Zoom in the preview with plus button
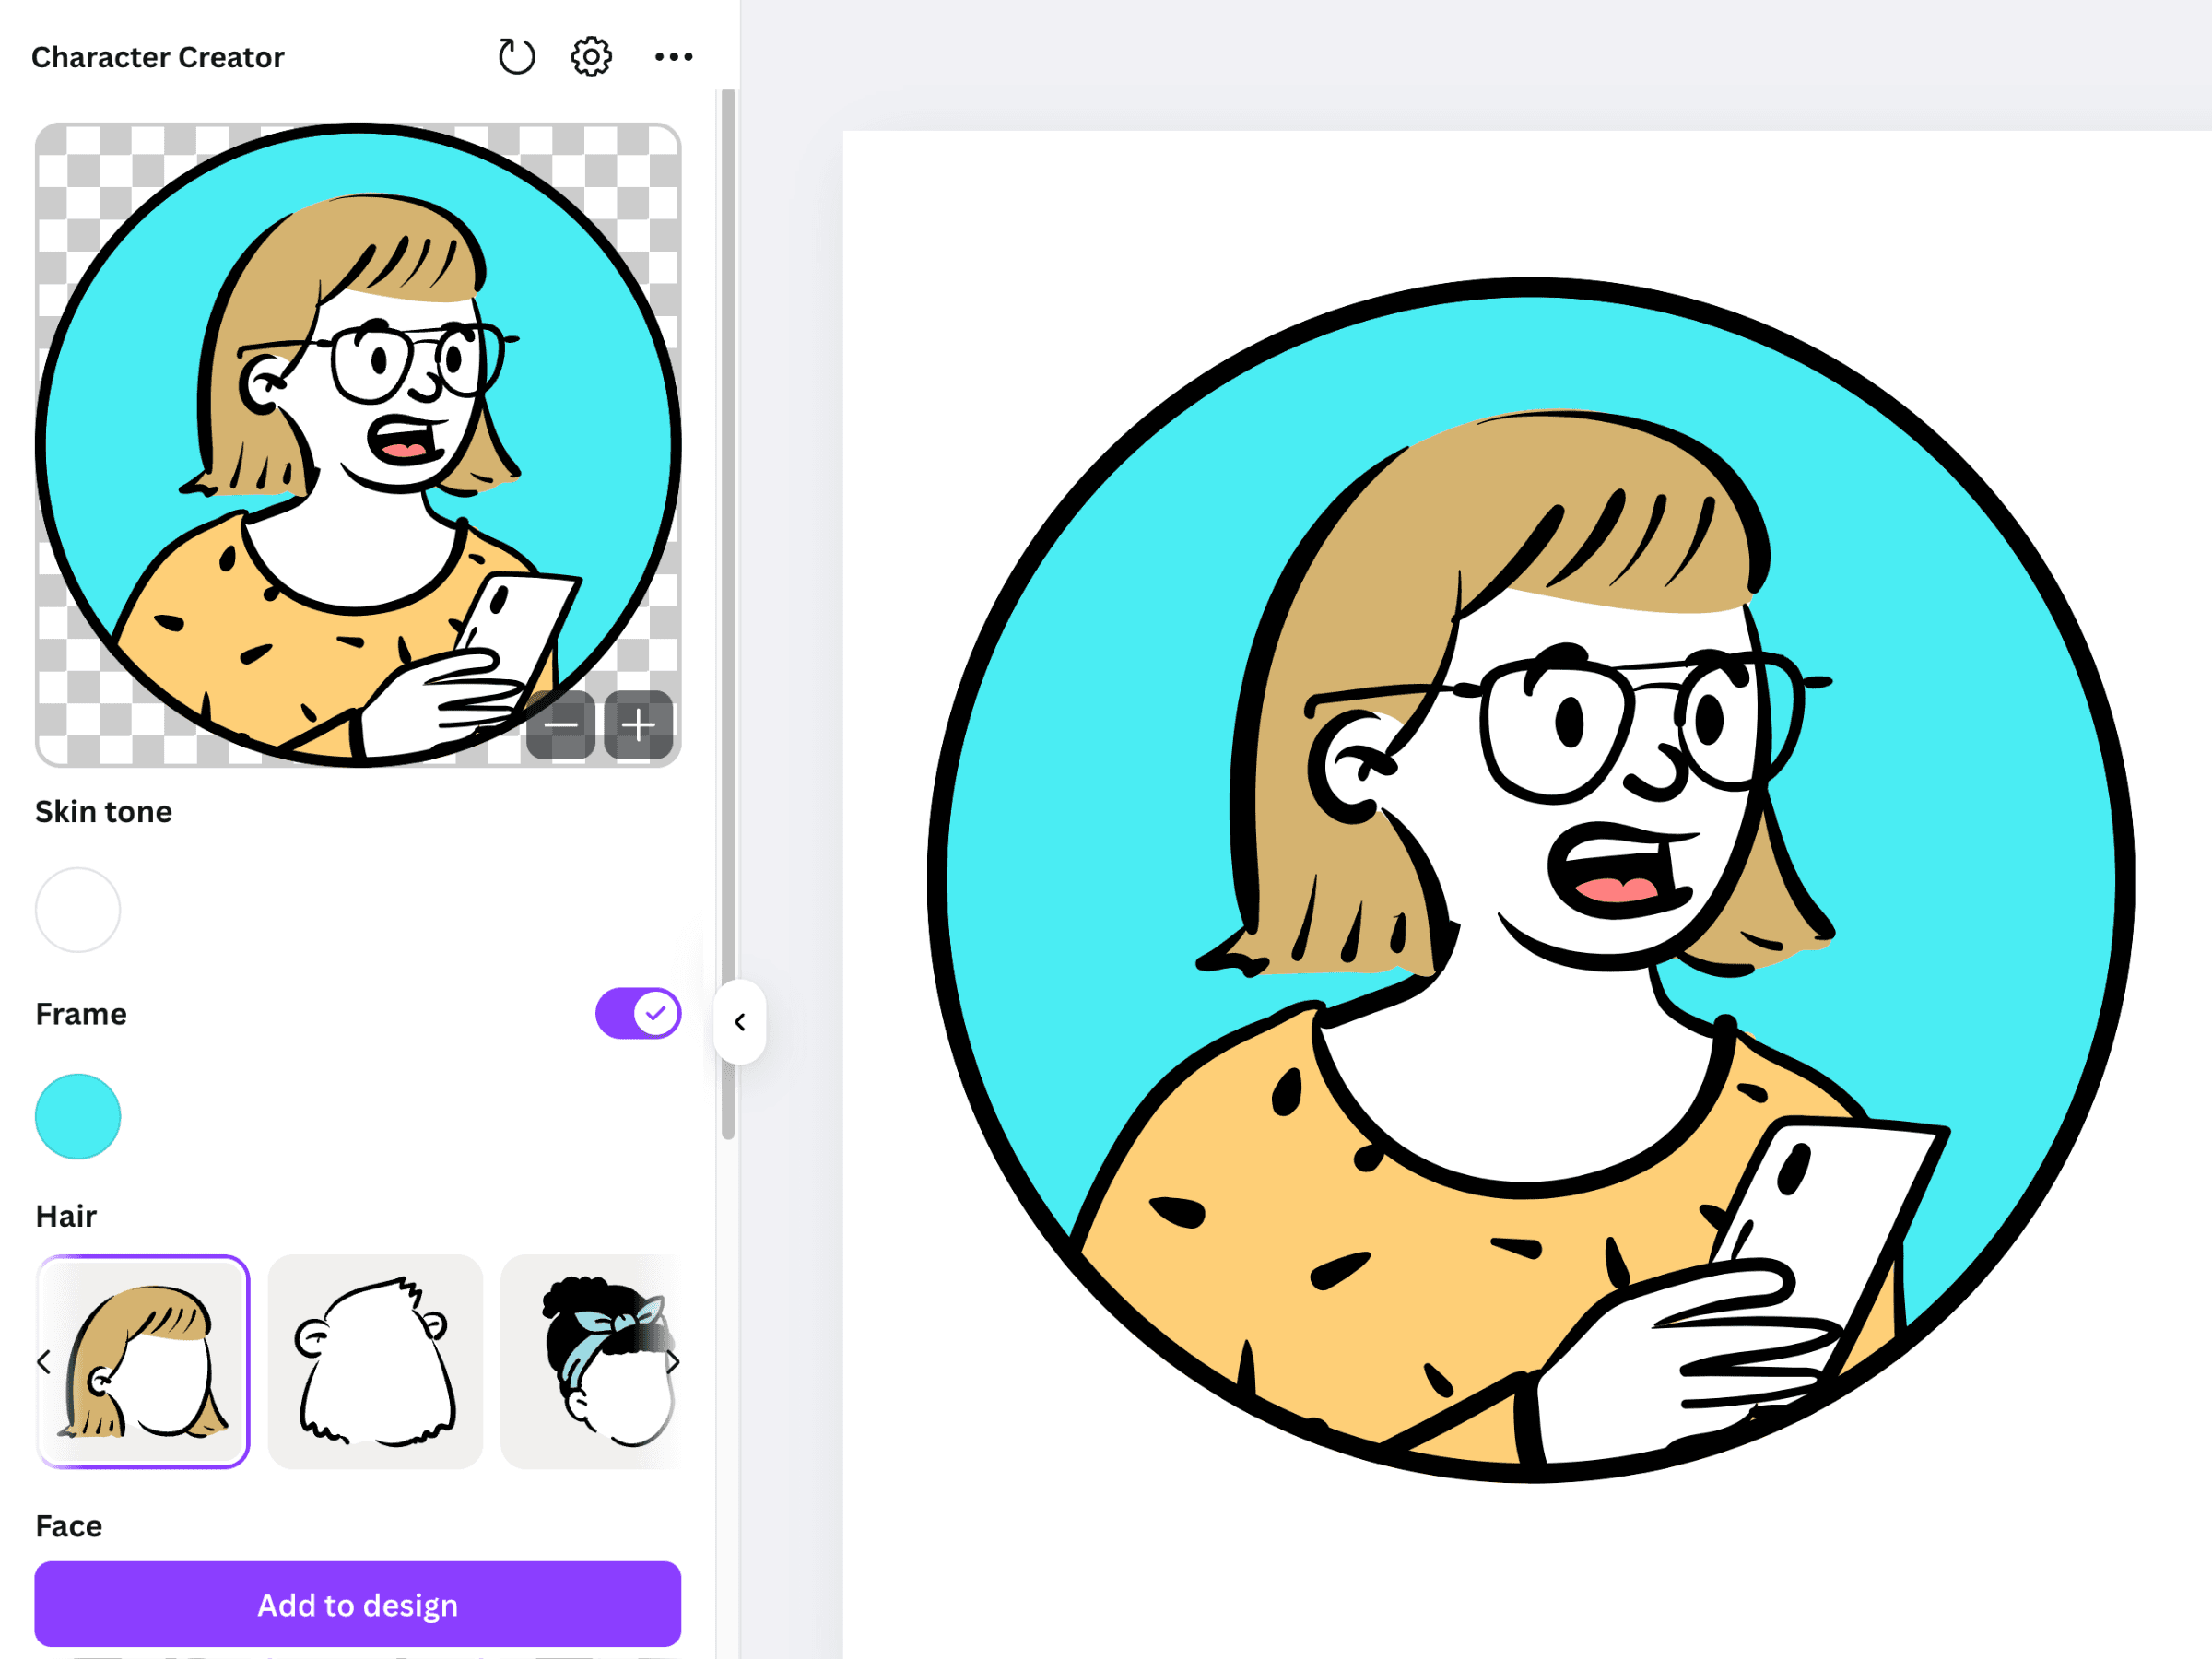This screenshot has width=2212, height=1659. click(638, 725)
